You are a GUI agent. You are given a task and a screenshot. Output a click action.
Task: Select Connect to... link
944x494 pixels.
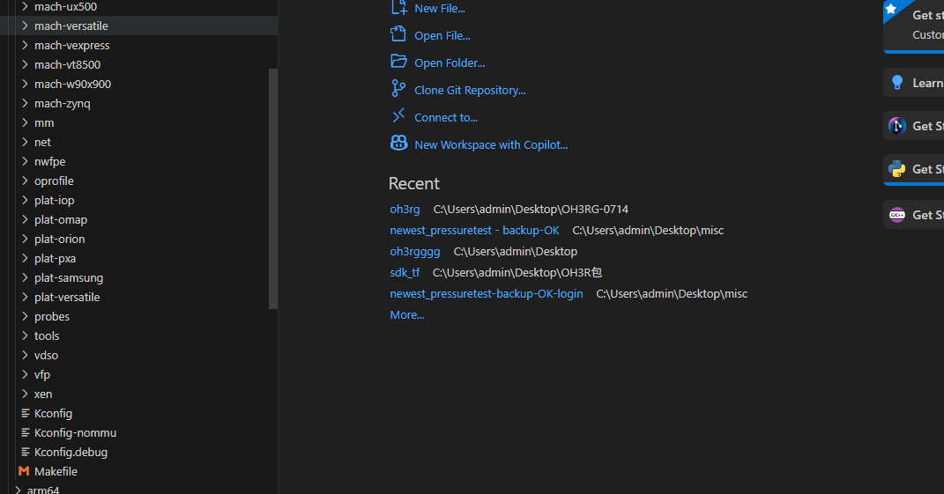[x=446, y=118]
